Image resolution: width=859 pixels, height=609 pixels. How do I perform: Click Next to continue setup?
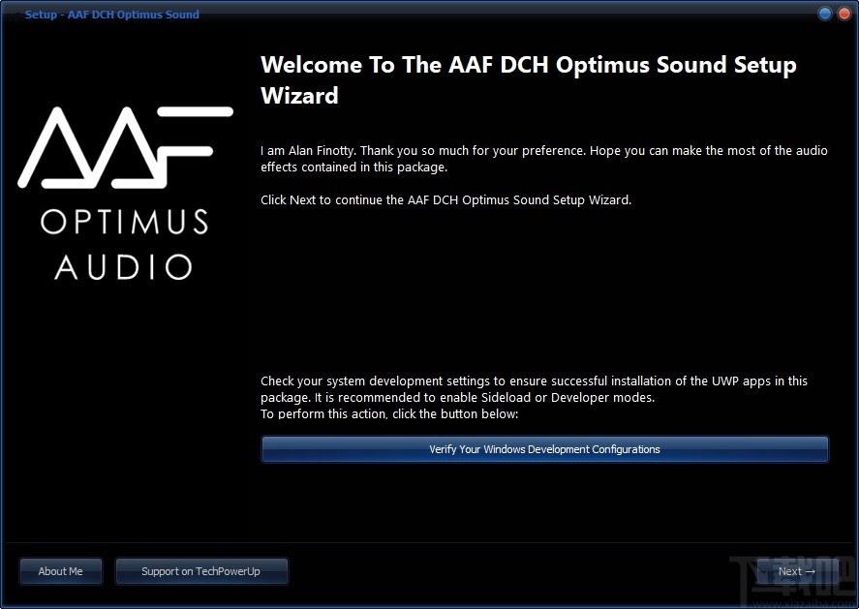tap(796, 571)
